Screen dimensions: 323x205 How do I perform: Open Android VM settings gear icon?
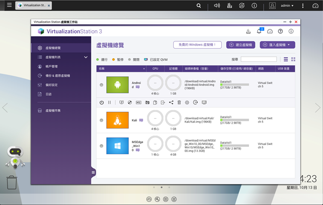[x=187, y=102]
